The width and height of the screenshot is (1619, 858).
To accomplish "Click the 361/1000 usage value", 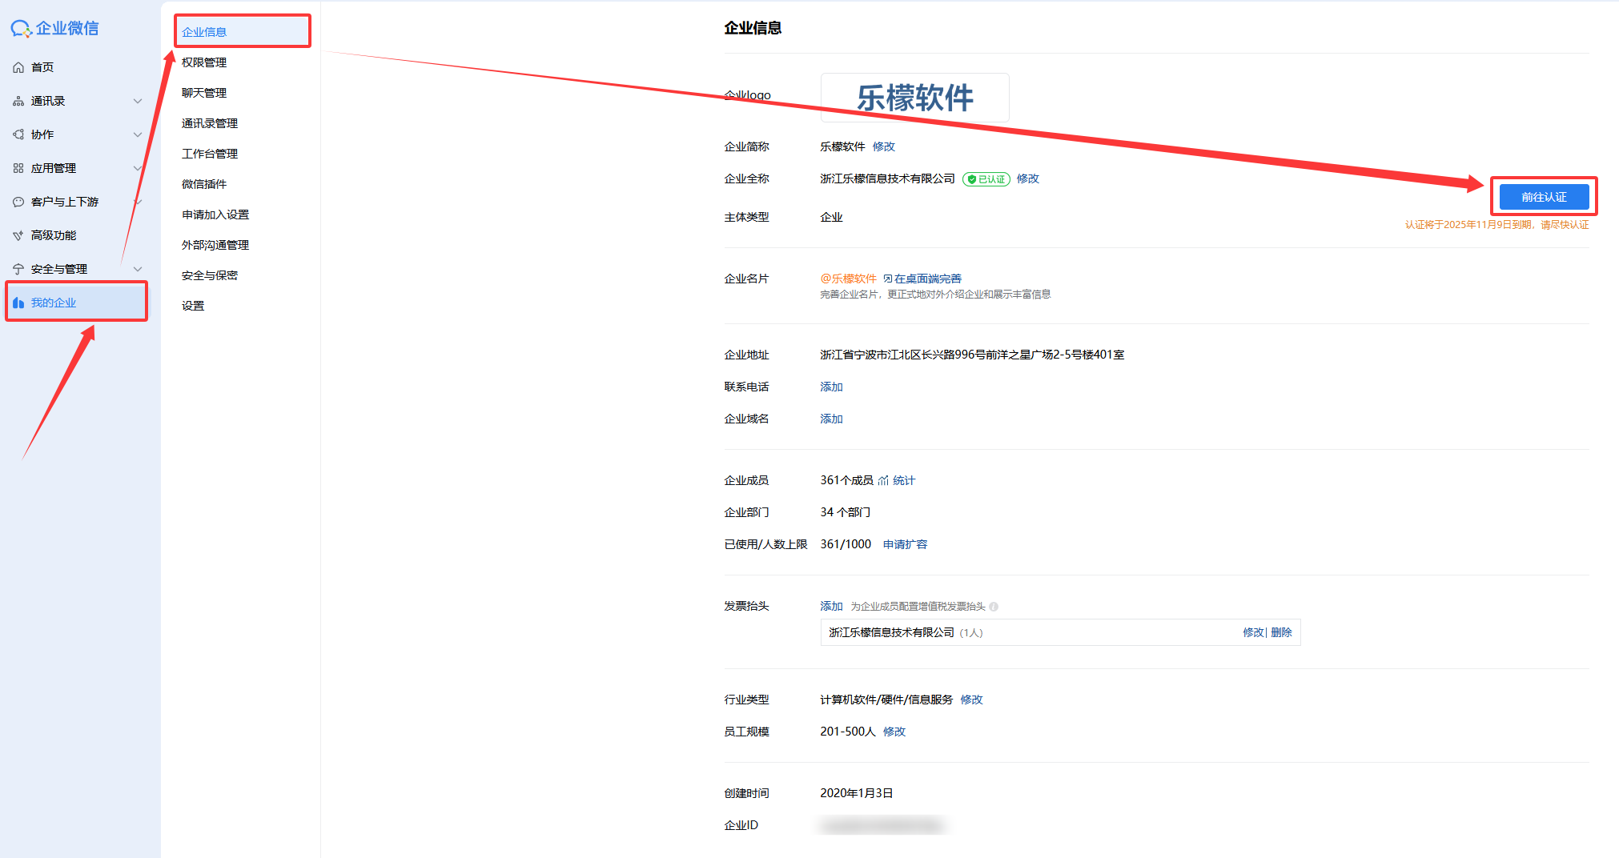I will click(846, 544).
